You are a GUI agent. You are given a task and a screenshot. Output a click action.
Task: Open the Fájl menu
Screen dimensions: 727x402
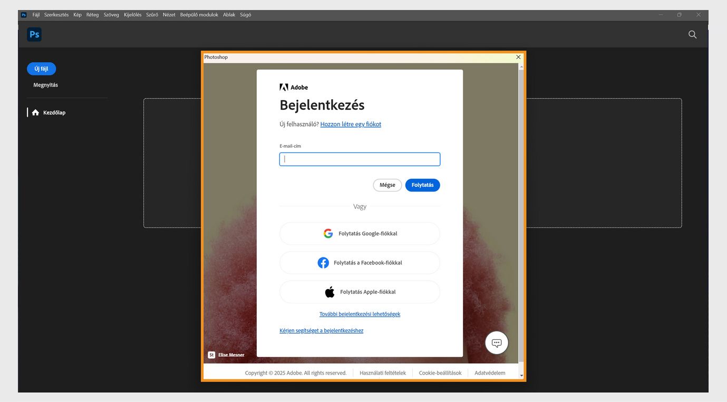coord(35,14)
